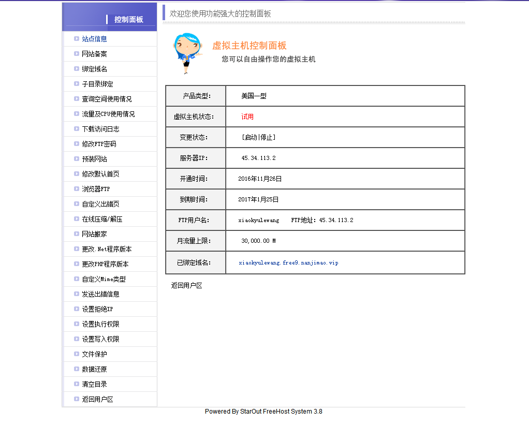
Task: View 流量及CPU使用情况
Action: 108,114
